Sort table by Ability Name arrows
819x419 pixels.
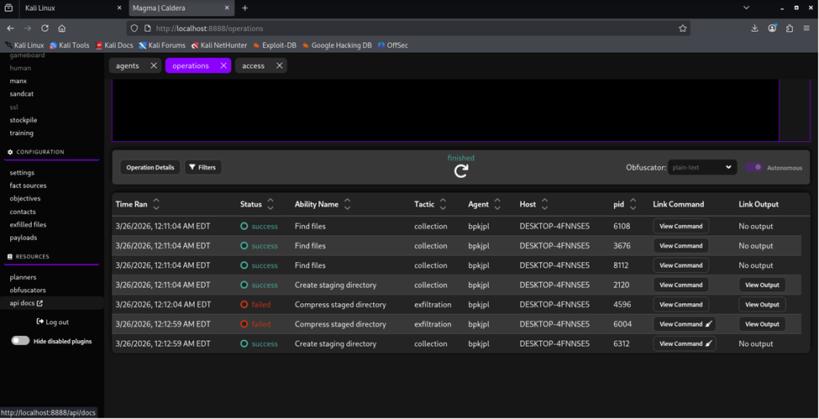coord(348,204)
